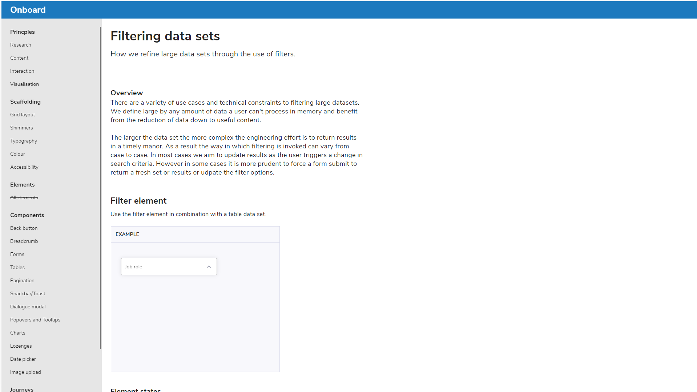Select Forms in Components section

(x=17, y=254)
